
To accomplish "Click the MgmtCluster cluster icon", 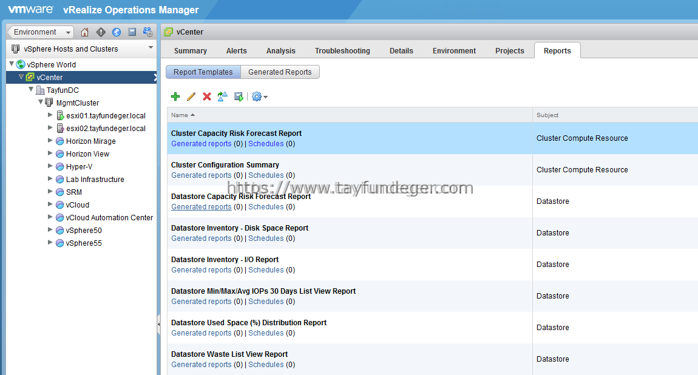I will point(49,103).
